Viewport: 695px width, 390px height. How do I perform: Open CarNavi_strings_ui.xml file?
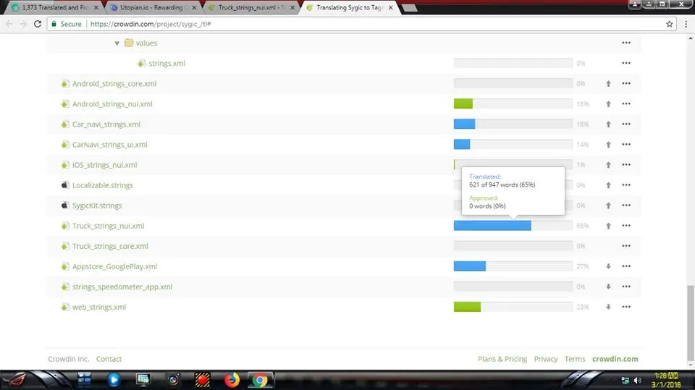coord(110,145)
